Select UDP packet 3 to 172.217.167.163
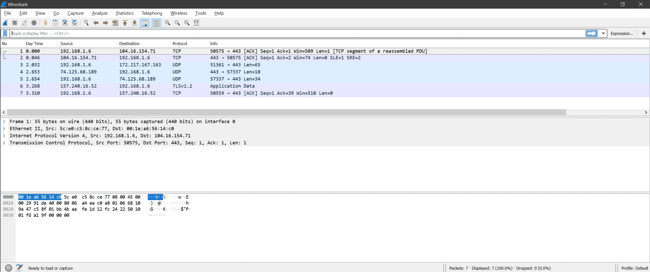 coord(325,65)
